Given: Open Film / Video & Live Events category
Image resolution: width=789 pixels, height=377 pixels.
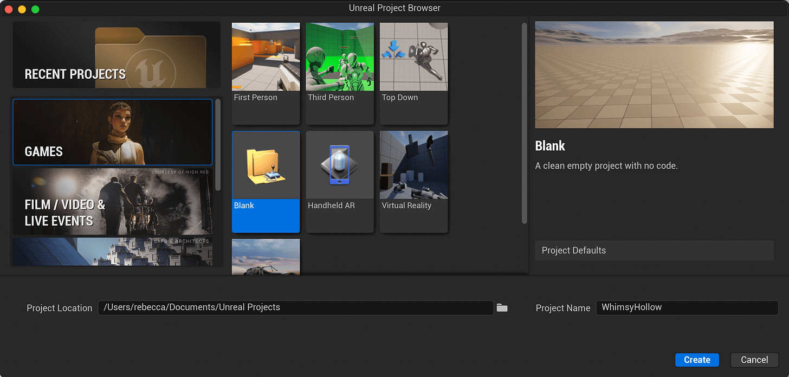Looking at the screenshot, I should (113, 201).
